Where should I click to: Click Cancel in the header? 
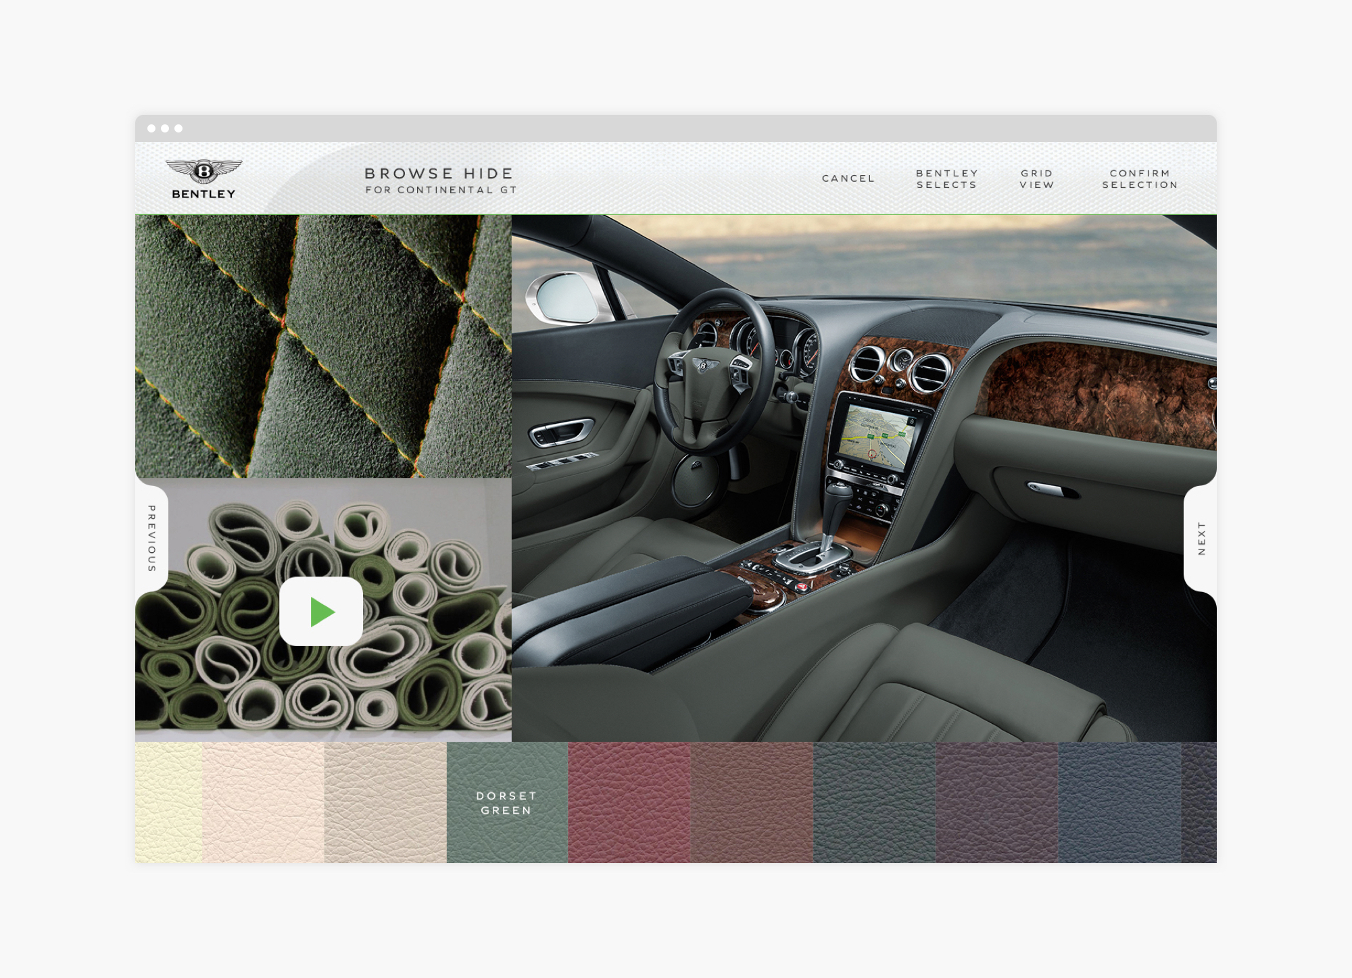click(848, 178)
